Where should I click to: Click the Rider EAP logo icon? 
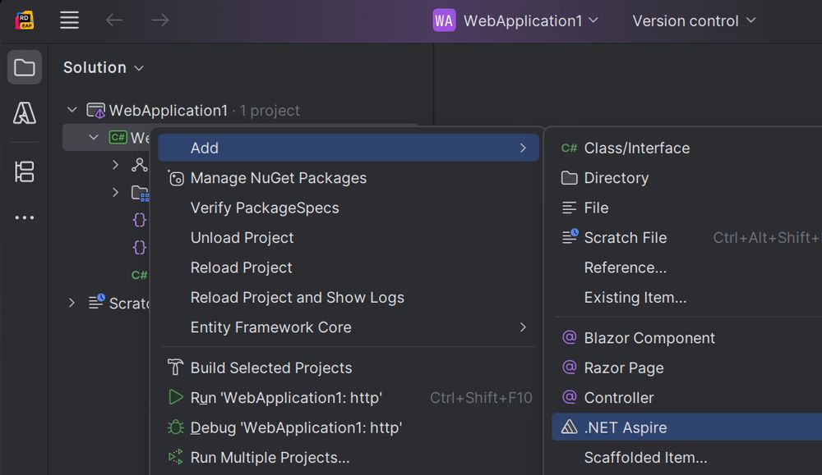tap(24, 21)
